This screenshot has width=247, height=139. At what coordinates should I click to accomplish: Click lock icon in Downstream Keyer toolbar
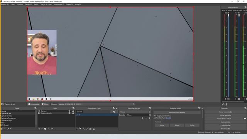(94, 129)
